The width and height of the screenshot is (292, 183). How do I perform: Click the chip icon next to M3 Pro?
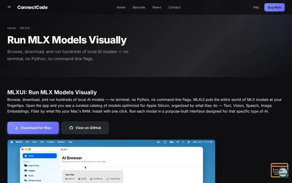[x=66, y=179]
